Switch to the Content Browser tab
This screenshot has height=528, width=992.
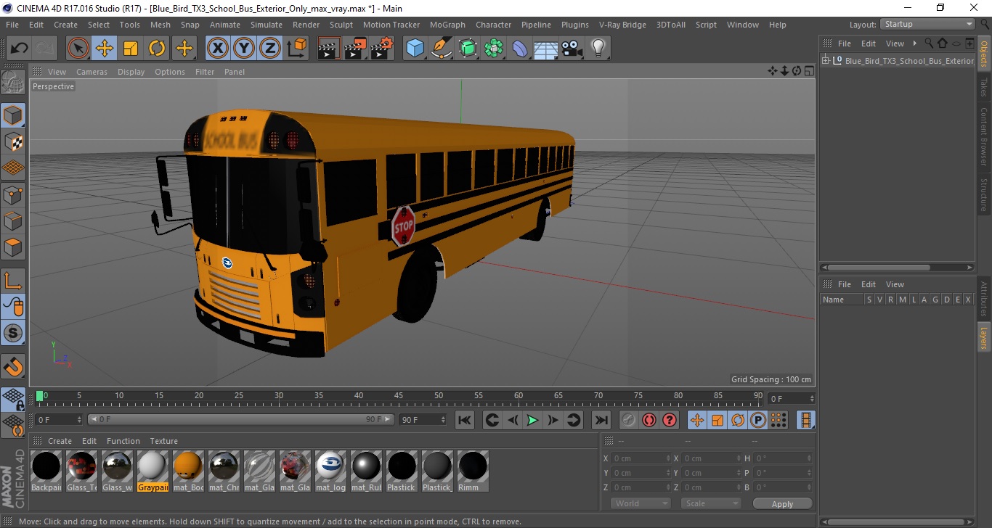click(984, 137)
